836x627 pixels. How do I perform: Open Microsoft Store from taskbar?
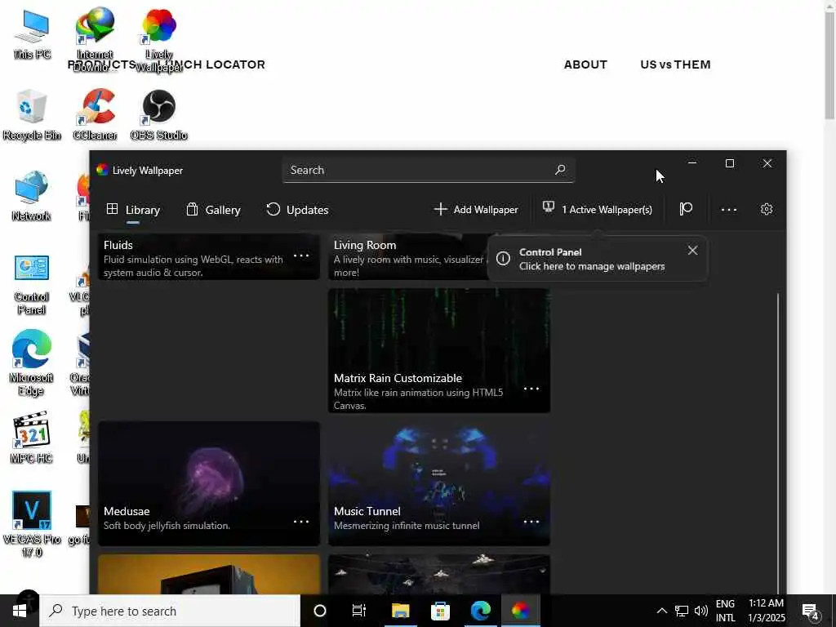coord(440,611)
